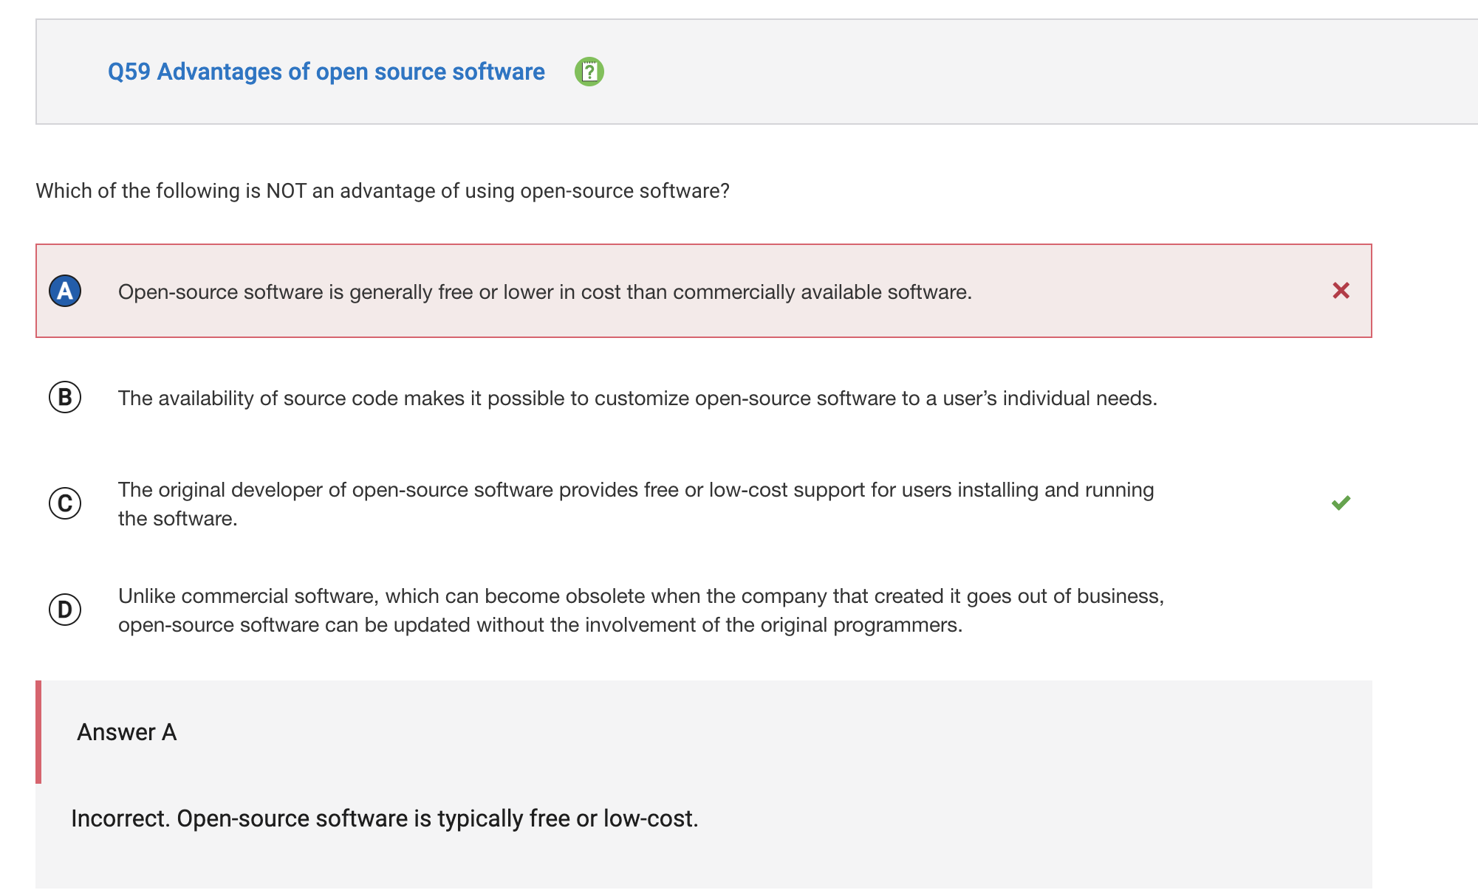Click the red accent bar beside Answer A

[38, 732]
